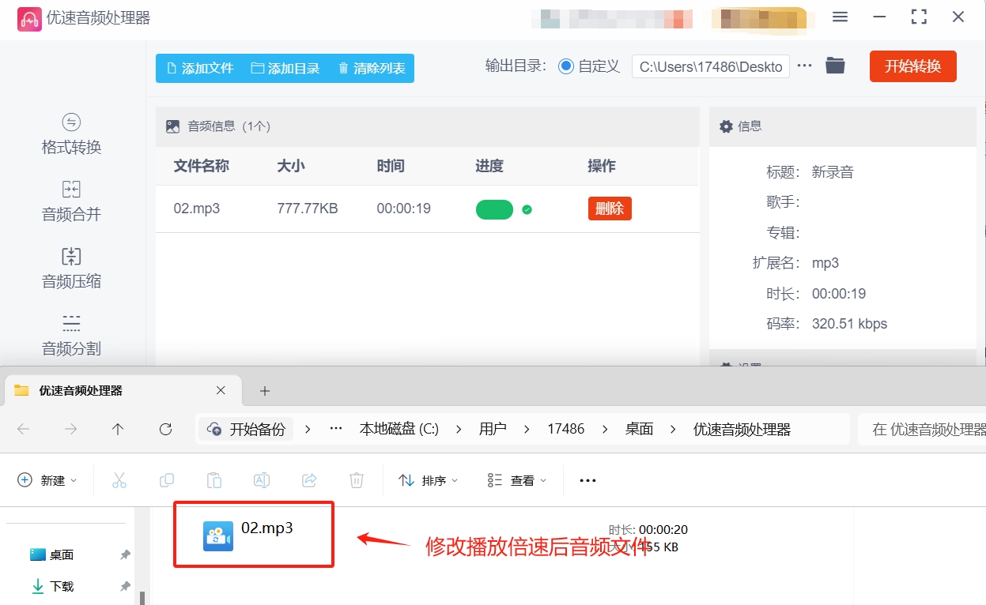This screenshot has height=605, width=986.
Task: Click the pin icon next to 桌面
Action: click(x=125, y=555)
